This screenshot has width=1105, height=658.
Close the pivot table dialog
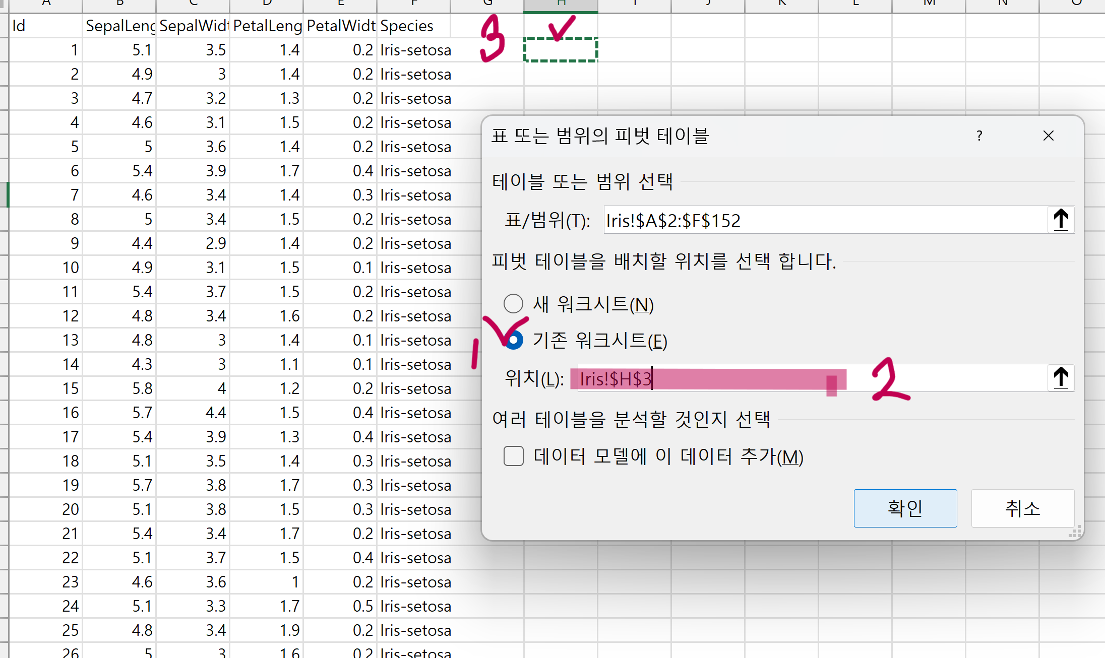click(1049, 136)
